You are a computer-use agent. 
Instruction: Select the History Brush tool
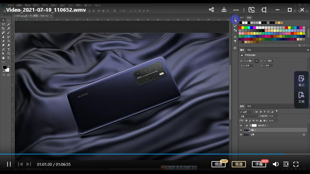coord(9,37)
